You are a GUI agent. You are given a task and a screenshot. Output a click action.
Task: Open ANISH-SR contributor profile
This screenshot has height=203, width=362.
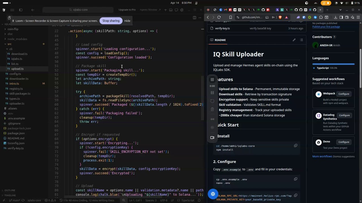[326, 45]
